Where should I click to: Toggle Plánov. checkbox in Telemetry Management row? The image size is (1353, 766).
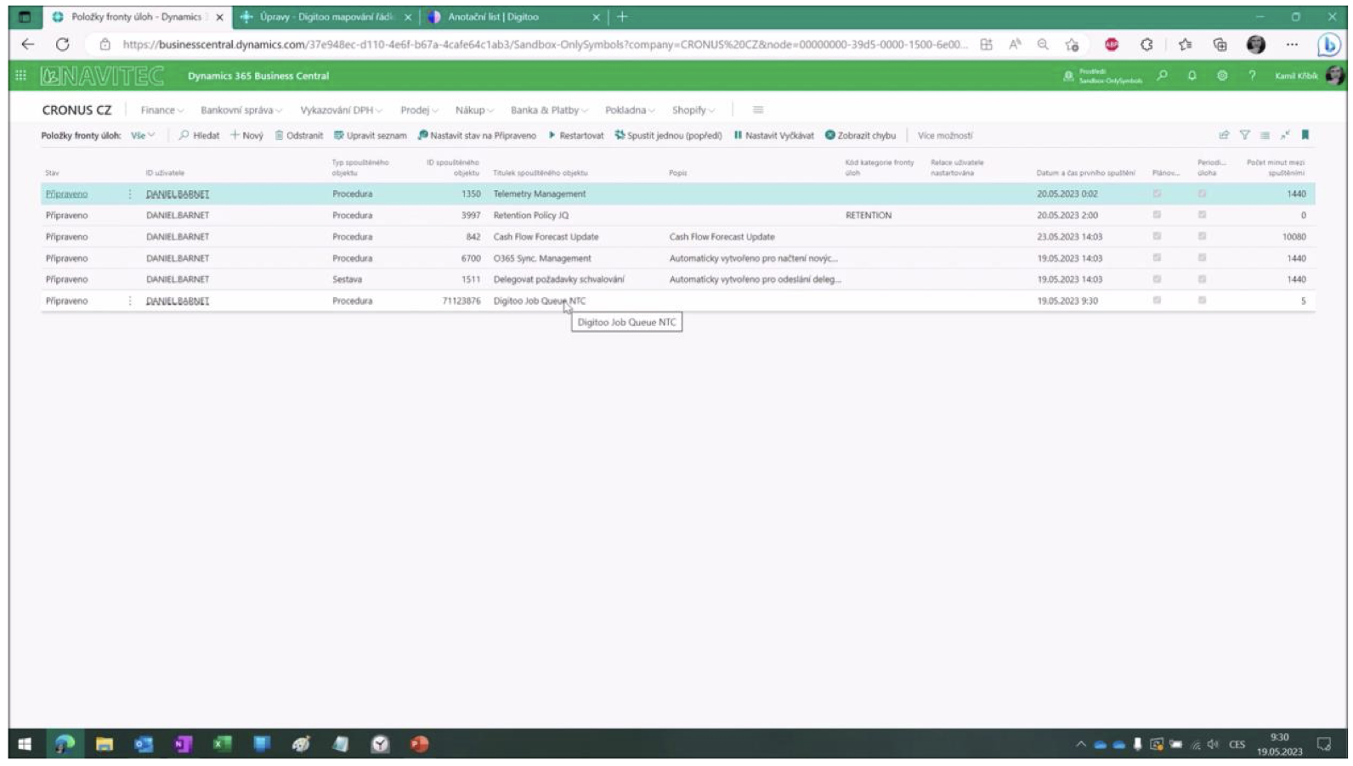click(x=1156, y=194)
